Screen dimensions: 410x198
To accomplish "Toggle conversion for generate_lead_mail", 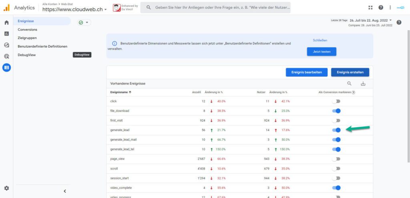I will coord(336,140).
